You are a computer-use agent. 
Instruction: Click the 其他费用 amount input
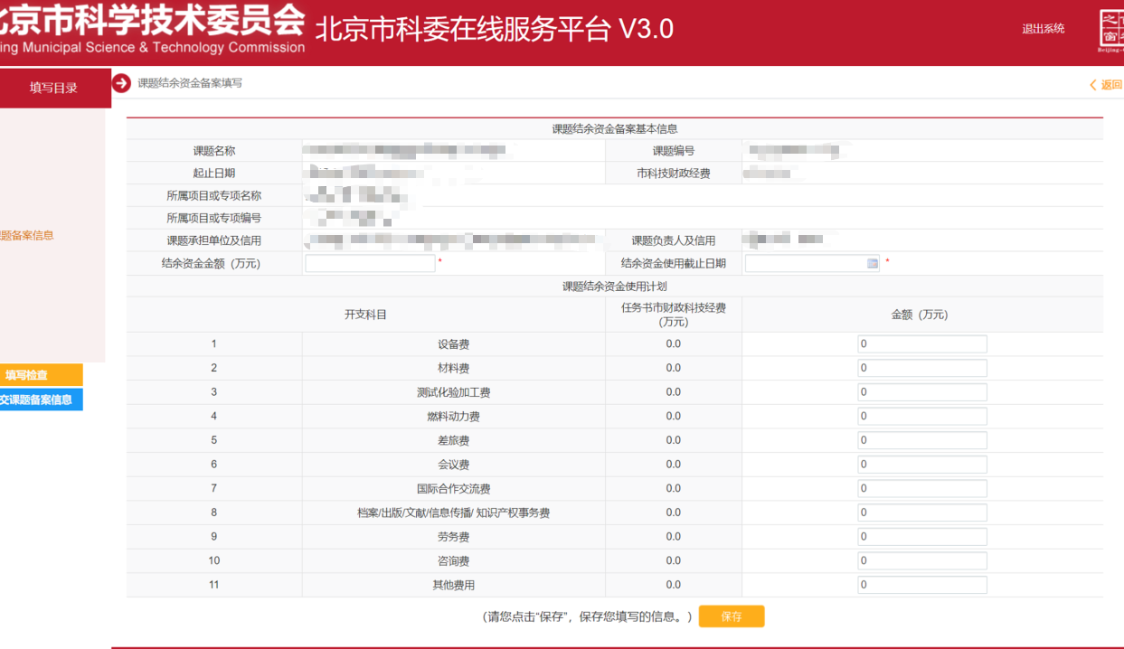tap(921, 585)
